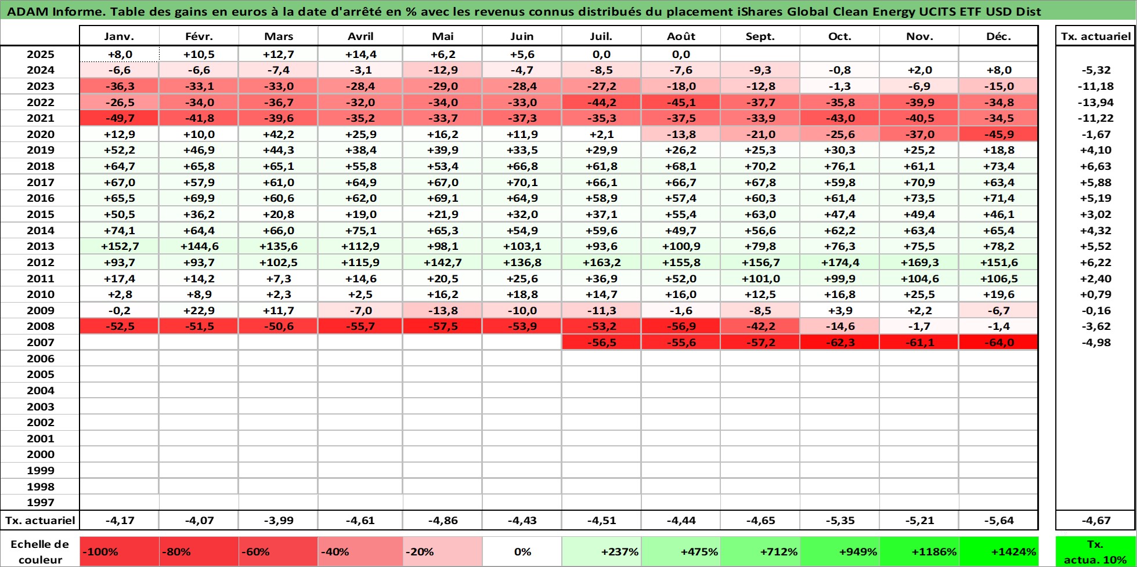1137x567 pixels.
Task: Click the +949% green scale swatch
Action: pyautogui.click(x=840, y=551)
